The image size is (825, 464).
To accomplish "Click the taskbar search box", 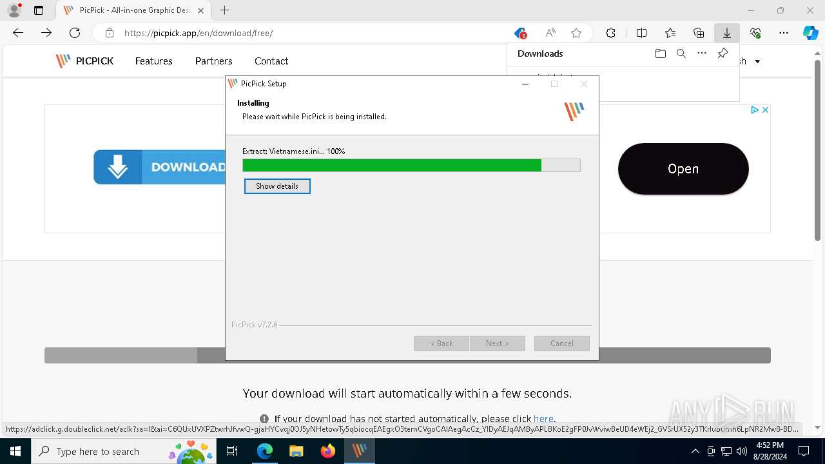I will pyautogui.click(x=125, y=451).
